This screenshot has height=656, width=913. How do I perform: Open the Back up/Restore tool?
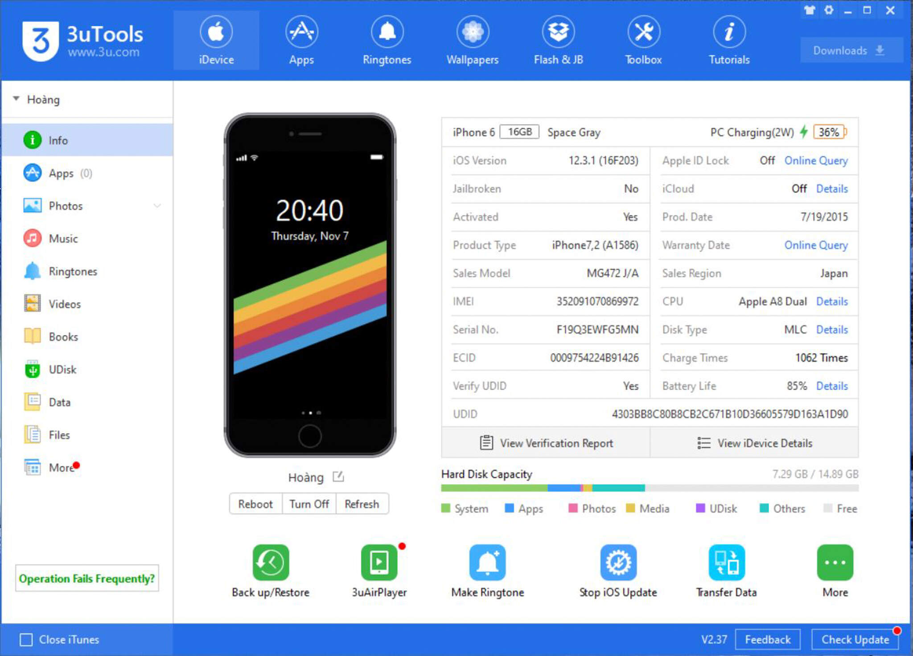[x=270, y=563]
